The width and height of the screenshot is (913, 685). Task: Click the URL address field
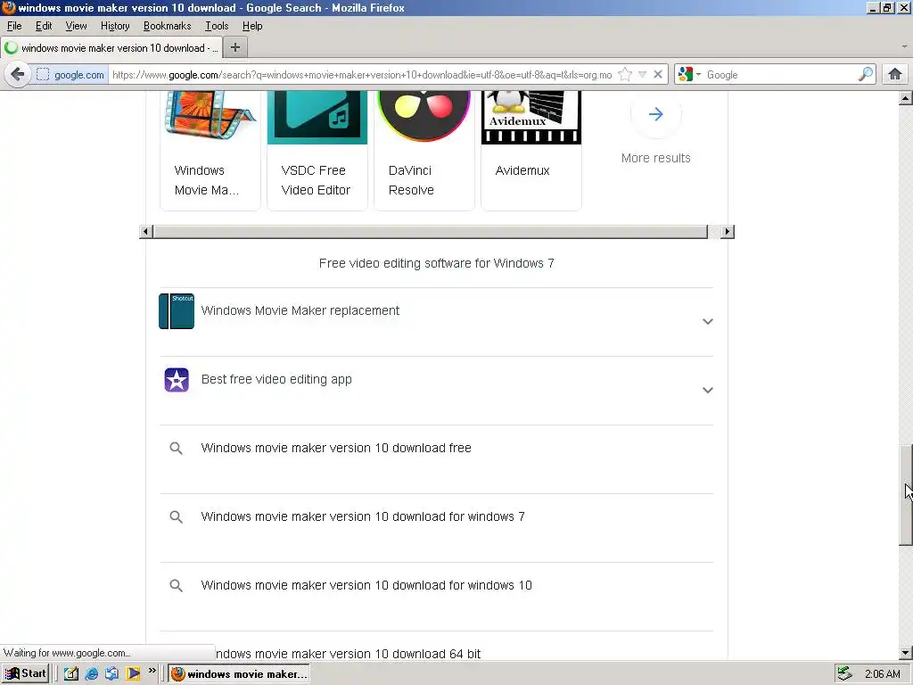click(x=361, y=75)
